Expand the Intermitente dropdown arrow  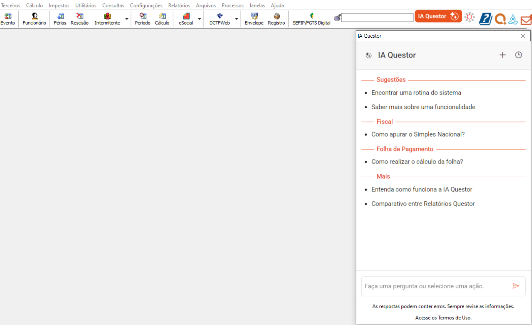127,19
